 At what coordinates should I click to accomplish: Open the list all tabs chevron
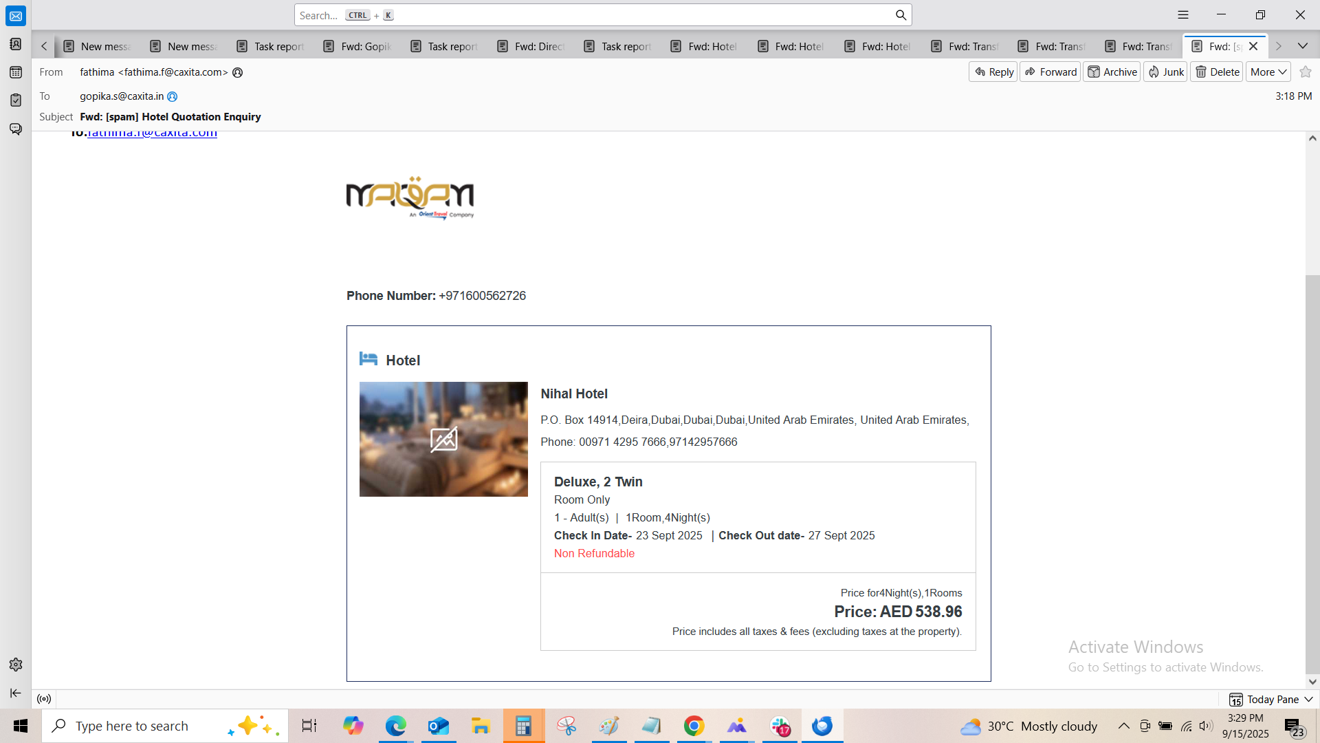[1303, 46]
